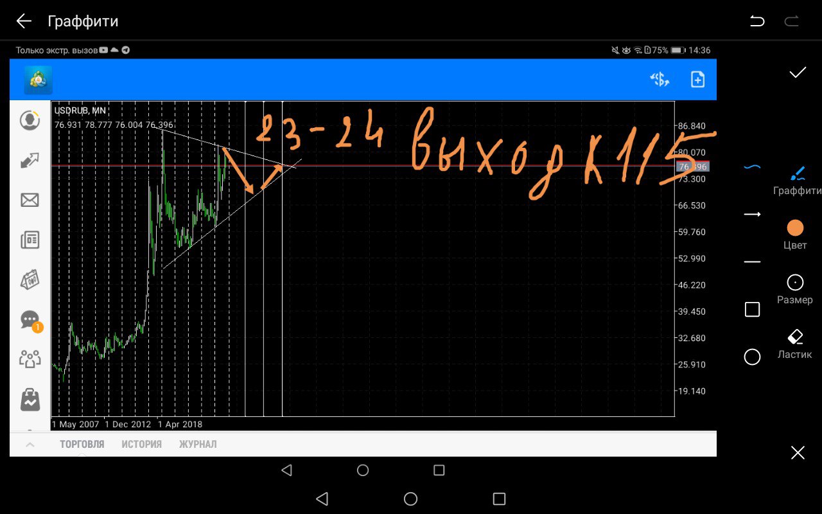This screenshot has height=514, width=822.
Task: Switch to the ЖУРНАЛ tab
Action: pos(198,444)
